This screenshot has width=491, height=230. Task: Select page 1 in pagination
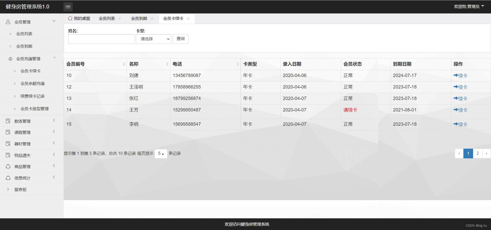[468, 154]
